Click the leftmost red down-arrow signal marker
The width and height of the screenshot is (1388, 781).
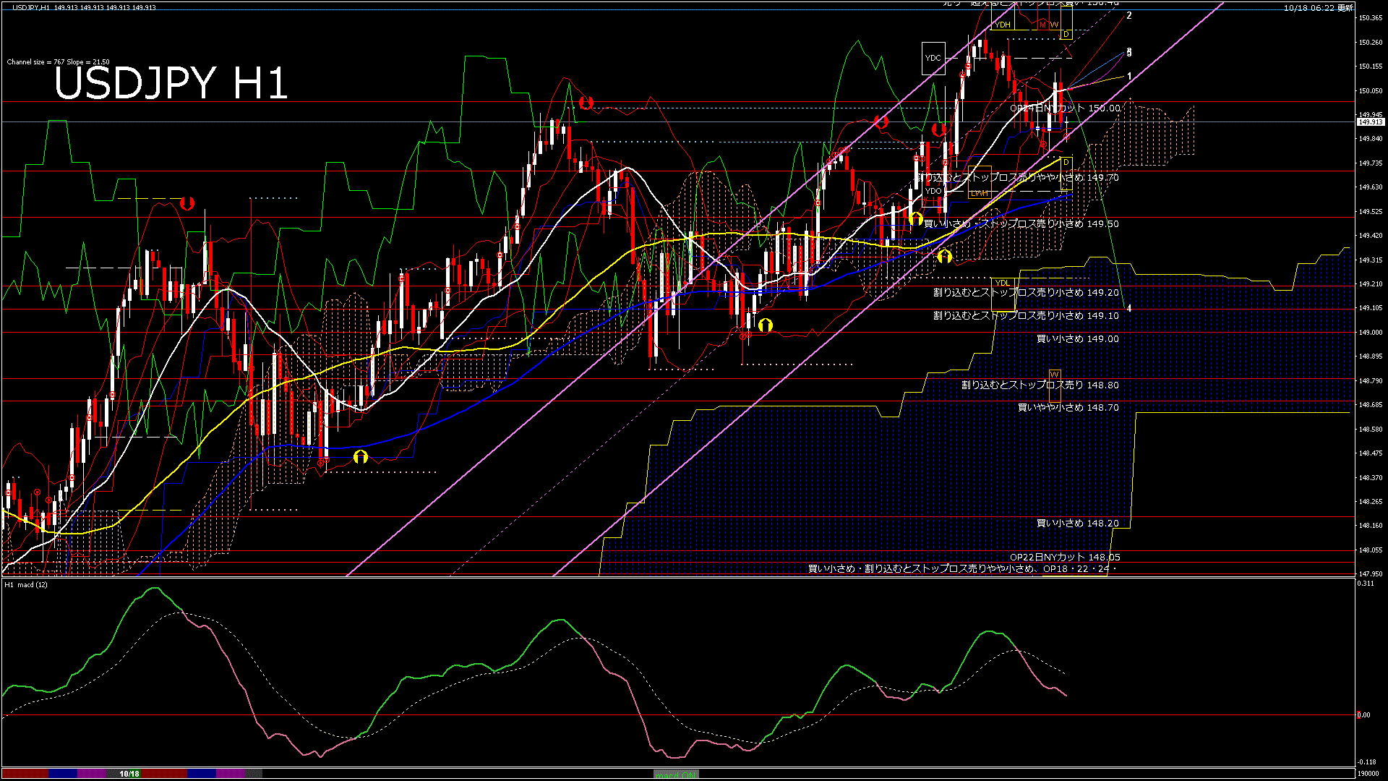pyautogui.click(x=187, y=203)
